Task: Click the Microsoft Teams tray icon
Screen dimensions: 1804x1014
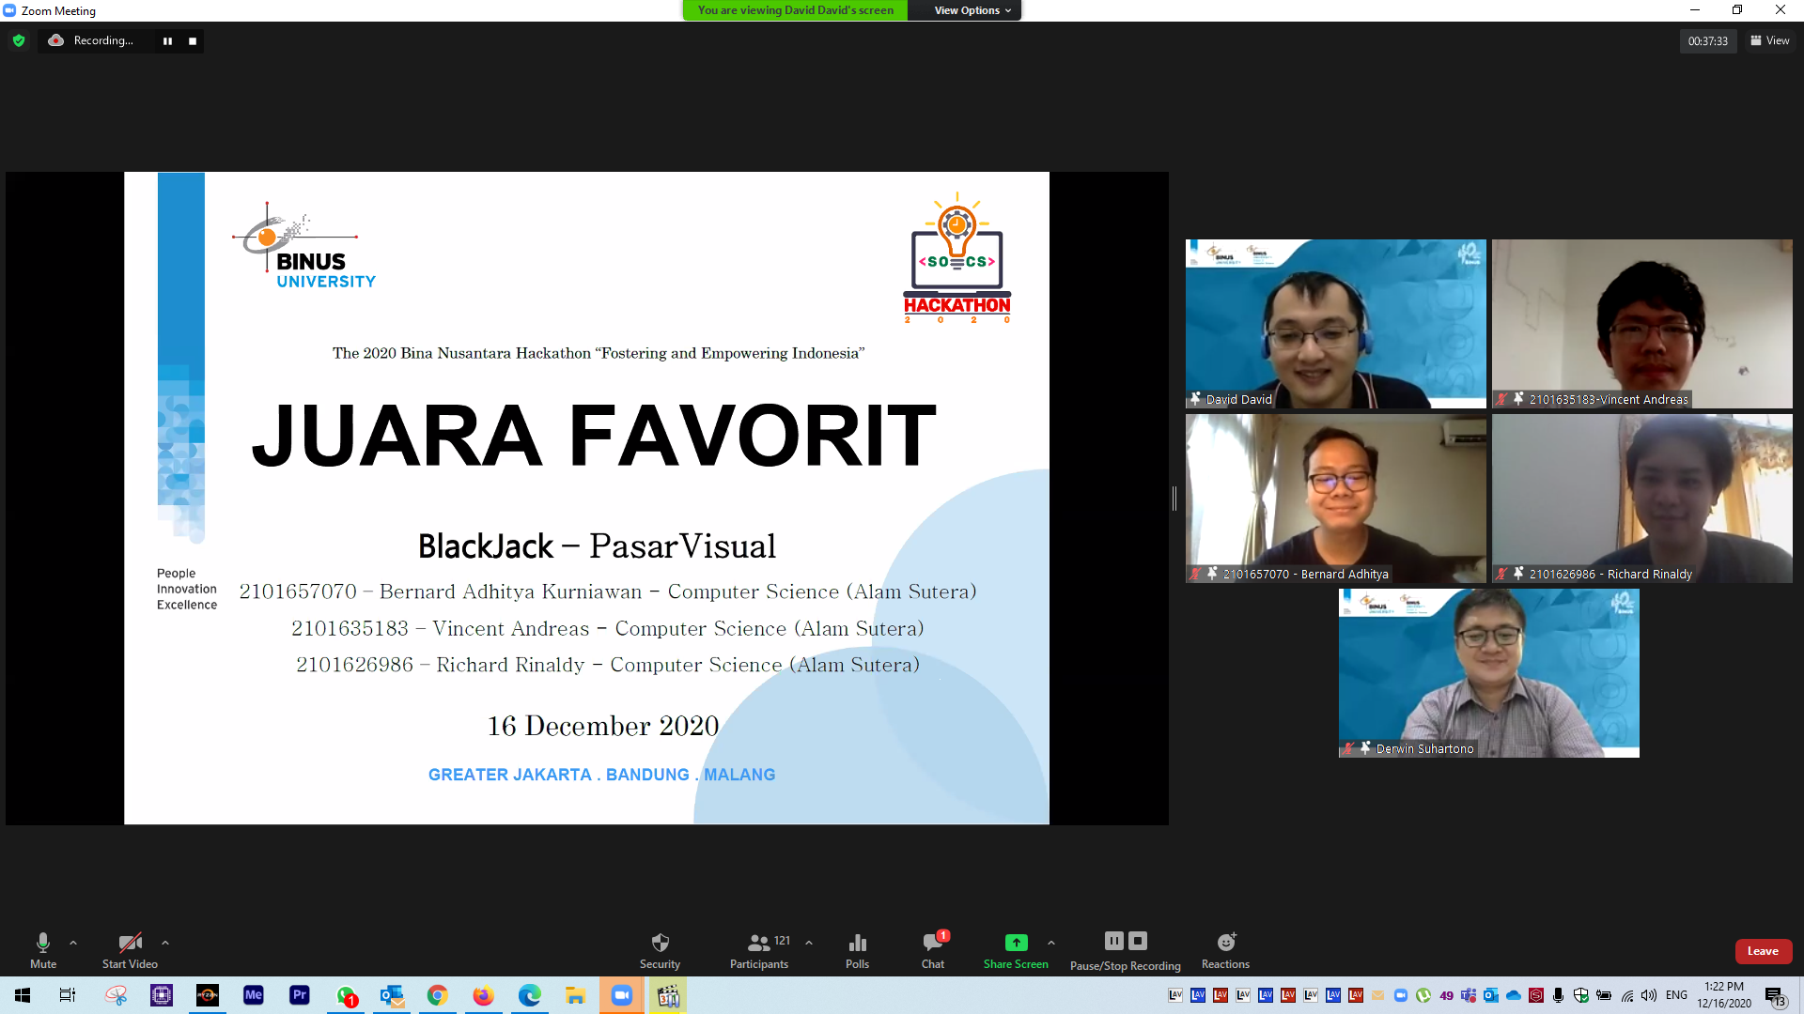Action: [x=1469, y=995]
